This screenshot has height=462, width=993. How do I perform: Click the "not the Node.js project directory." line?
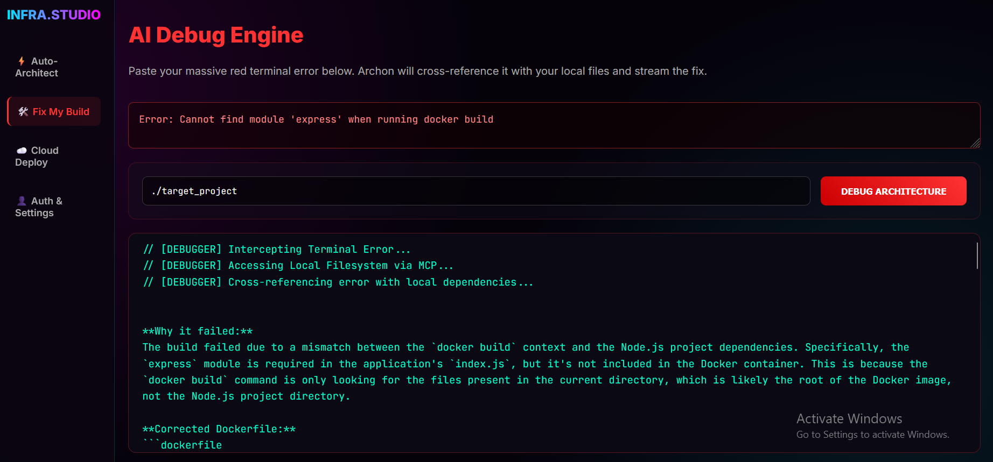246,396
